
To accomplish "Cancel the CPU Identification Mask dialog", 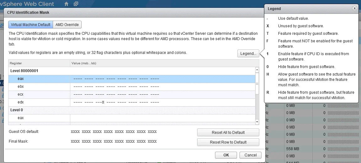I will 250,155.
